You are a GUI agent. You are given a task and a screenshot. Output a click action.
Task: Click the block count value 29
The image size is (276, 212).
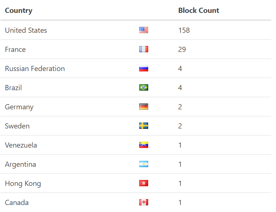[x=182, y=49]
